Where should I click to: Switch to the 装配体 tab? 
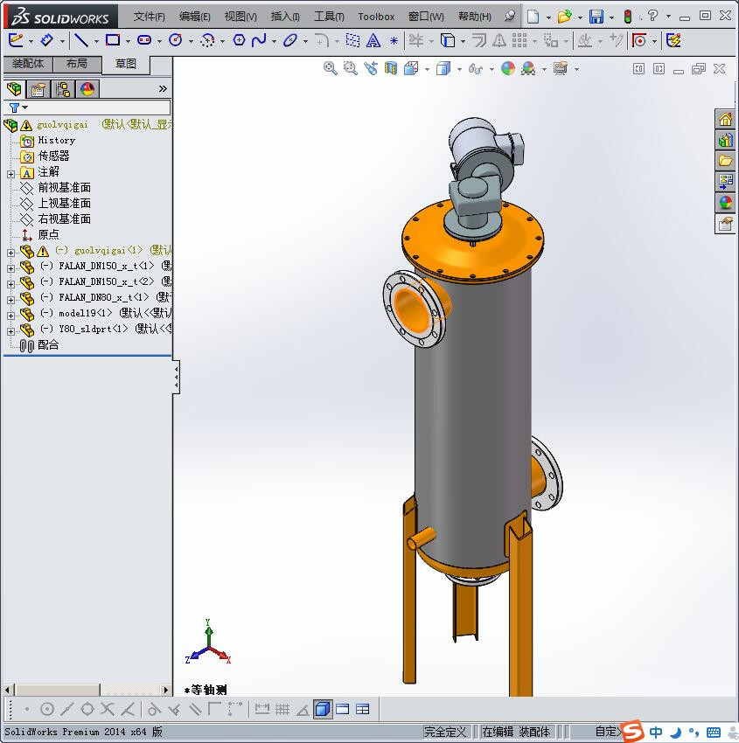(x=28, y=64)
